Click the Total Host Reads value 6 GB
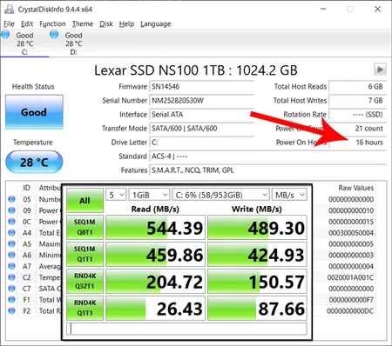This screenshot has height=346, width=392. [x=357, y=86]
